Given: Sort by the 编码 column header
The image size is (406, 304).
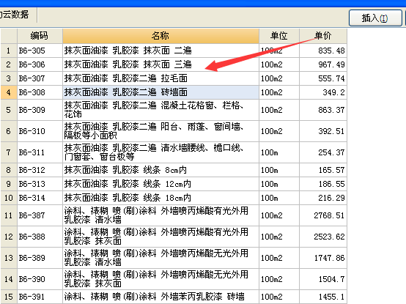Looking at the screenshot, I should point(40,36).
